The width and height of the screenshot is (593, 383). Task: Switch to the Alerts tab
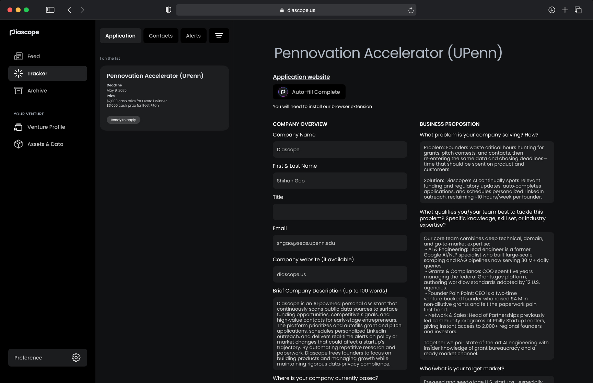click(x=194, y=36)
